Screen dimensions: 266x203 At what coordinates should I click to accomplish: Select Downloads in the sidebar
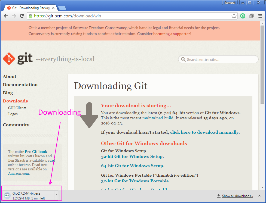coord(15,101)
